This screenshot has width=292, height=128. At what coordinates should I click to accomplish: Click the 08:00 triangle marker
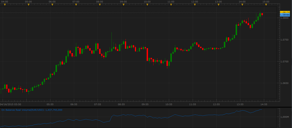pyautogui.click(x=100, y=5)
